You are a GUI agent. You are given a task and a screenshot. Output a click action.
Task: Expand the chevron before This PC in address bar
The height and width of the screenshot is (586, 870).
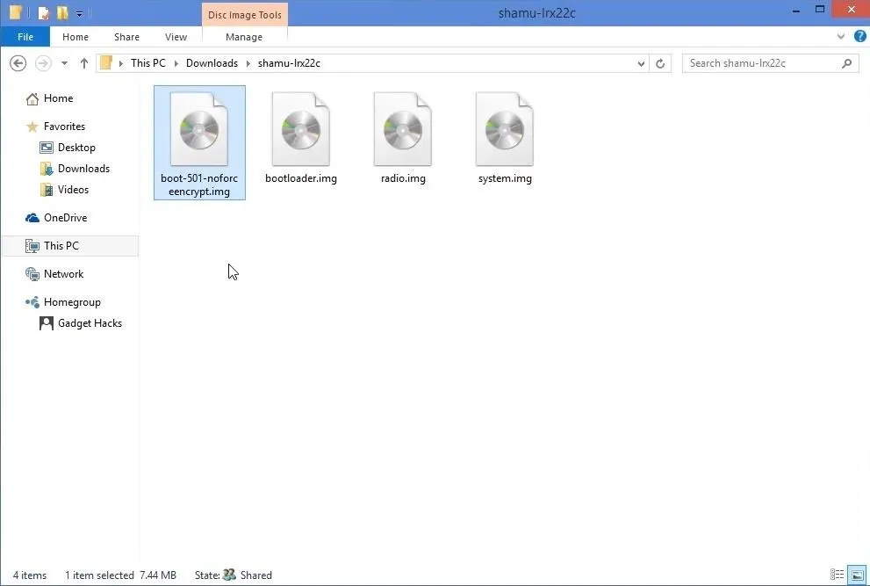[x=121, y=63]
